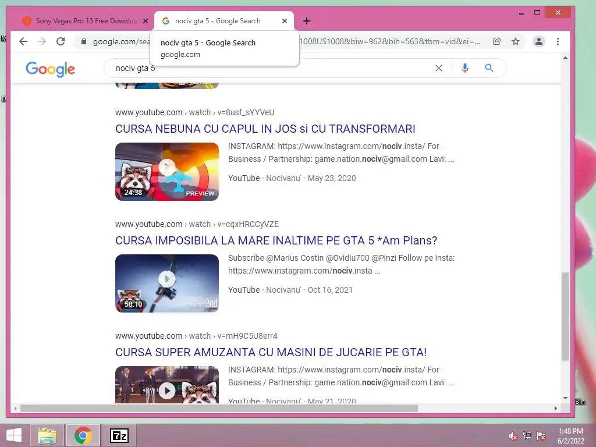Image resolution: width=596 pixels, height=447 pixels.
Task: Click the Chrome taskbar icon
Action: pos(83,435)
